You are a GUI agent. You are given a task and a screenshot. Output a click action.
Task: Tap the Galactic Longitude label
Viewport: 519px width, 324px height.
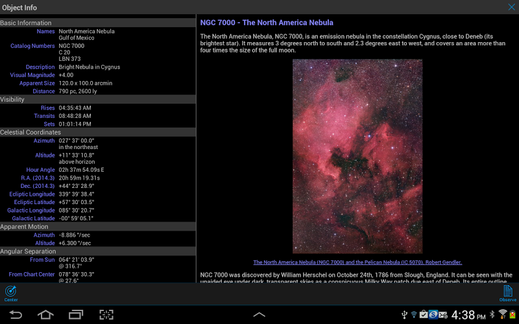(x=31, y=210)
